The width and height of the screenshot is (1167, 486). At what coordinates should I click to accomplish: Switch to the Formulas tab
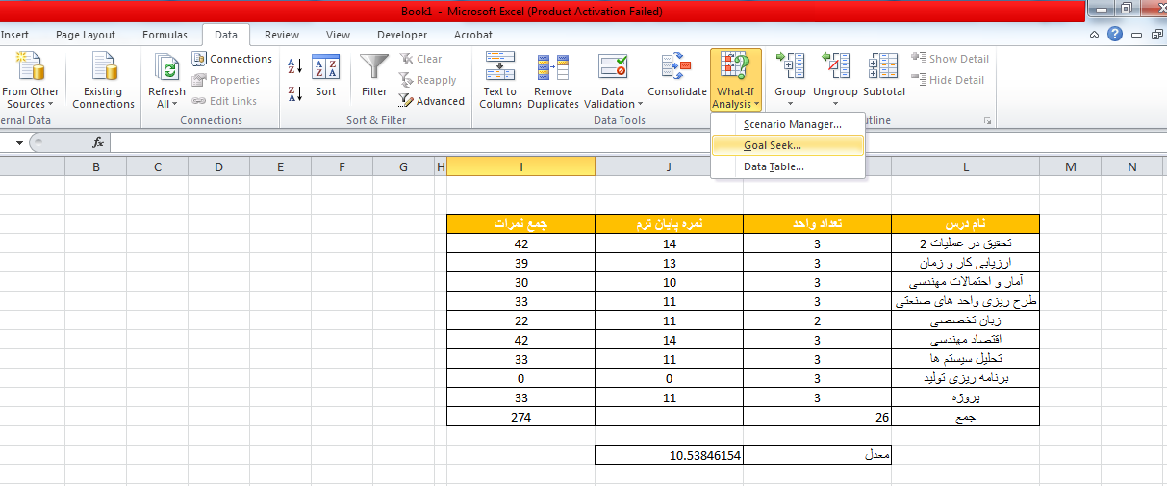[x=165, y=35]
